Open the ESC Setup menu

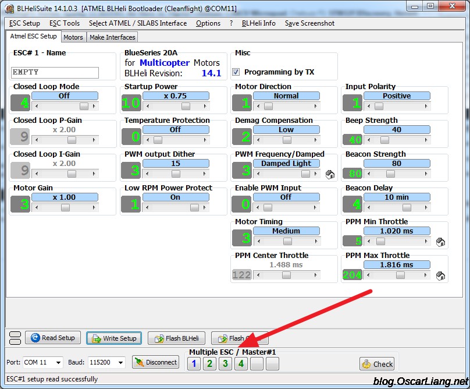(24, 23)
